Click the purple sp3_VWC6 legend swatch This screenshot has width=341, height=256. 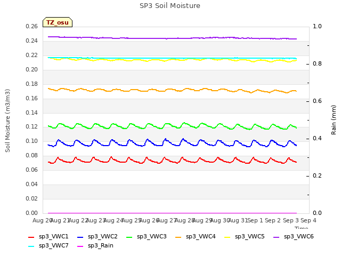(x=277, y=237)
